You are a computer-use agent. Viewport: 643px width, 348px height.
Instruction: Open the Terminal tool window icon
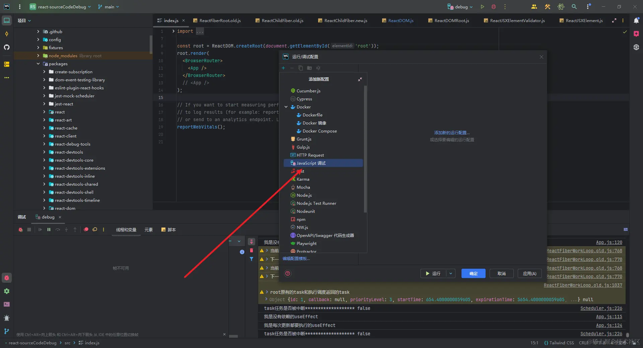(x=7, y=304)
